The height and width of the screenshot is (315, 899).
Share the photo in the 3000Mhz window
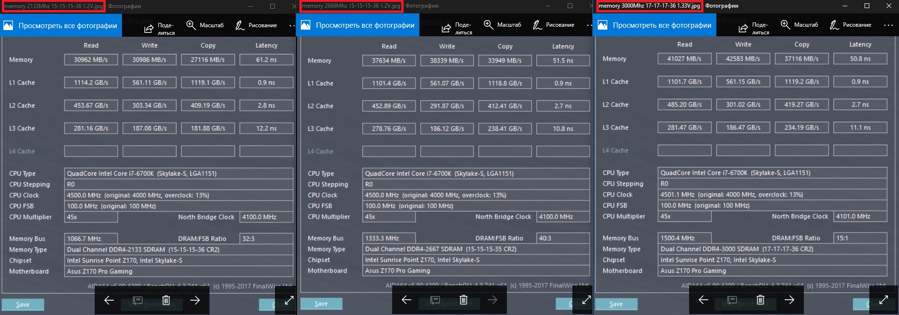pyautogui.click(x=754, y=28)
